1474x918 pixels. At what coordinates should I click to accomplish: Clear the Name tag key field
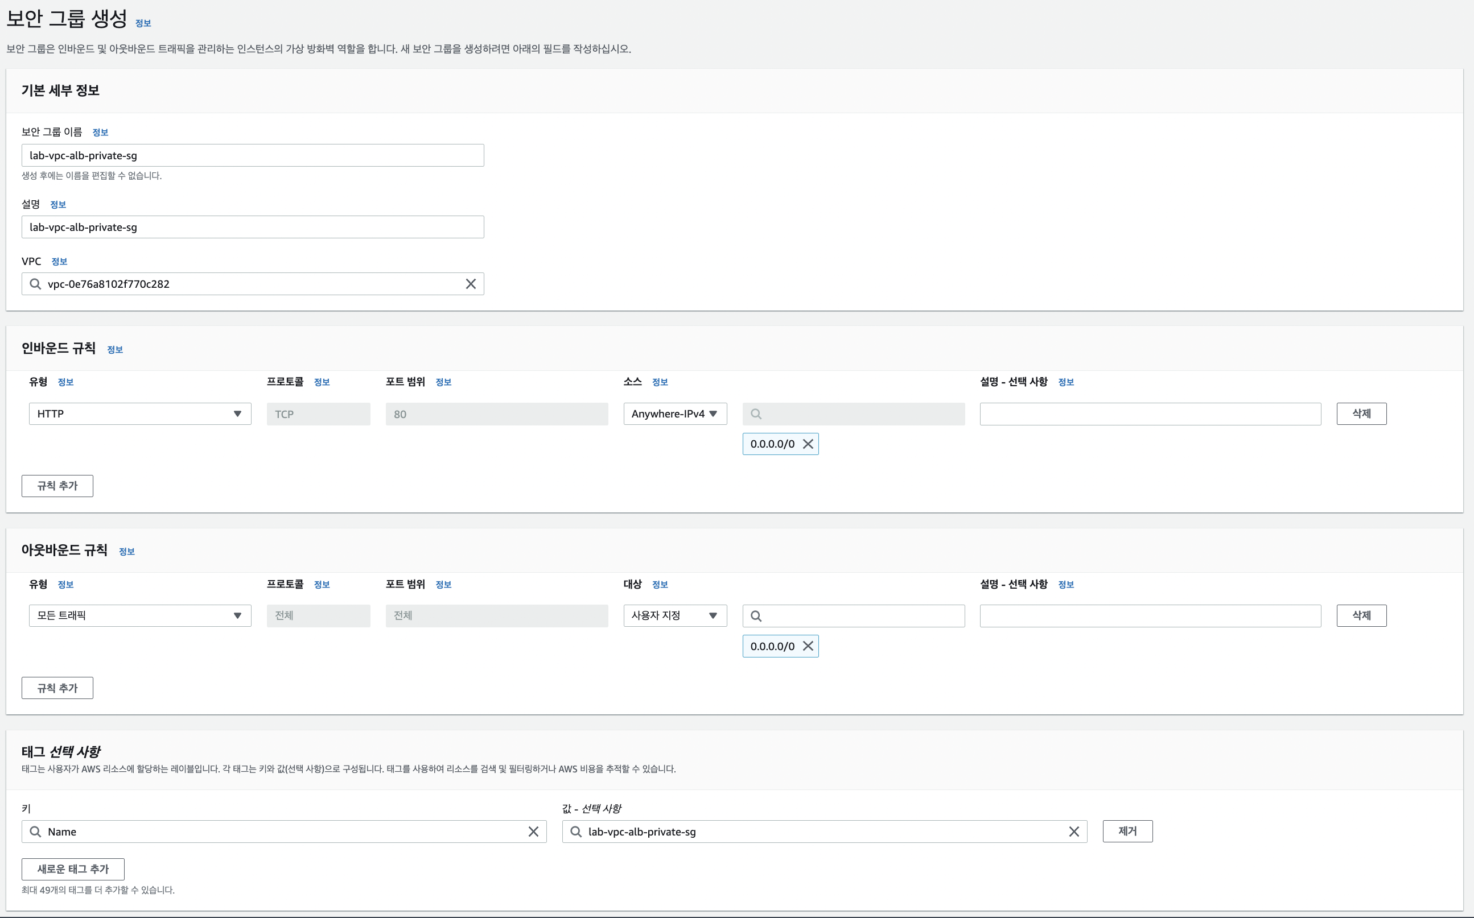click(533, 831)
